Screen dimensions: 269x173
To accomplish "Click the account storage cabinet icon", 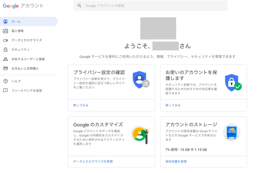I will pyautogui.click(x=231, y=132).
